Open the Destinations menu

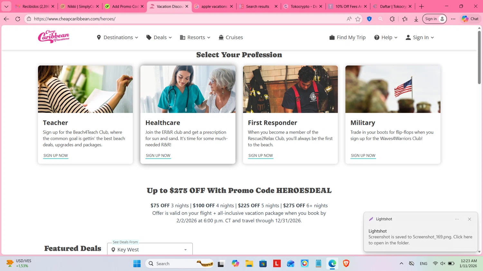pos(118,38)
